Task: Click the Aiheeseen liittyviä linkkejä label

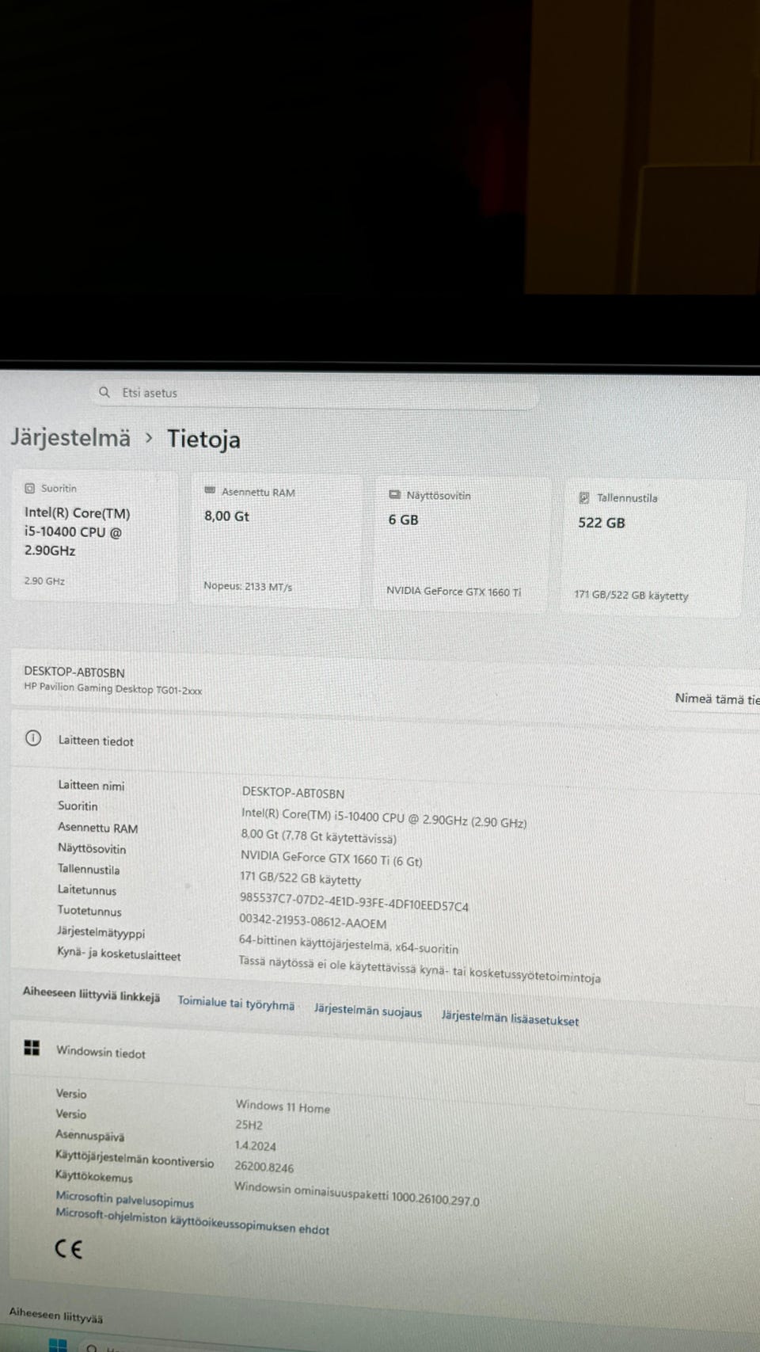Action: 91,996
